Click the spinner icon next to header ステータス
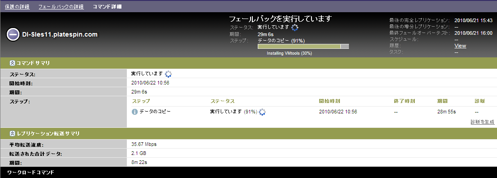This screenshot has width=497, height=178. pyautogui.click(x=295, y=27)
